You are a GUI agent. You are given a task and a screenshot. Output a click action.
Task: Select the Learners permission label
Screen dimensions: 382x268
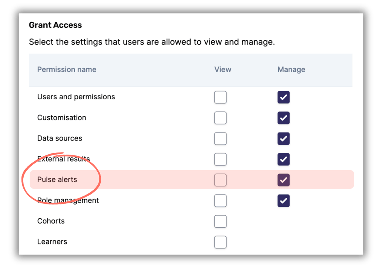(52, 242)
